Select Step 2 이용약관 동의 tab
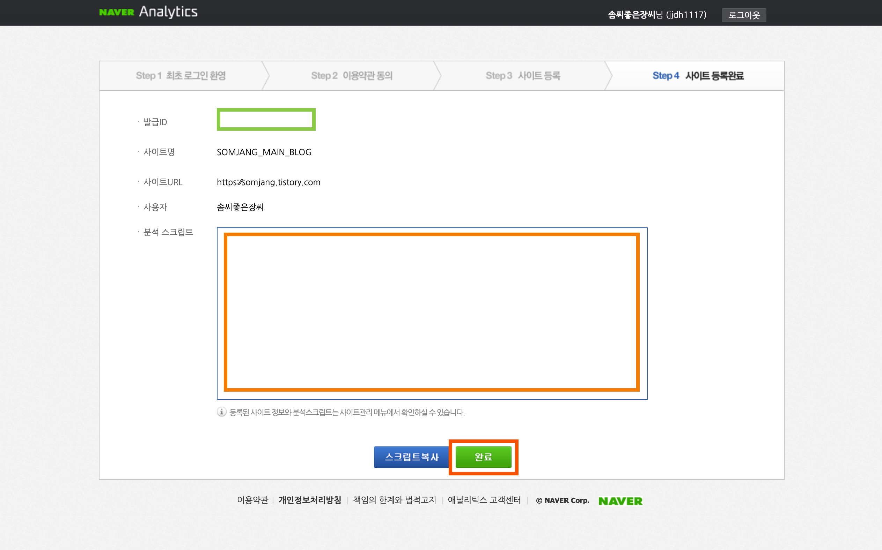 [x=352, y=76]
